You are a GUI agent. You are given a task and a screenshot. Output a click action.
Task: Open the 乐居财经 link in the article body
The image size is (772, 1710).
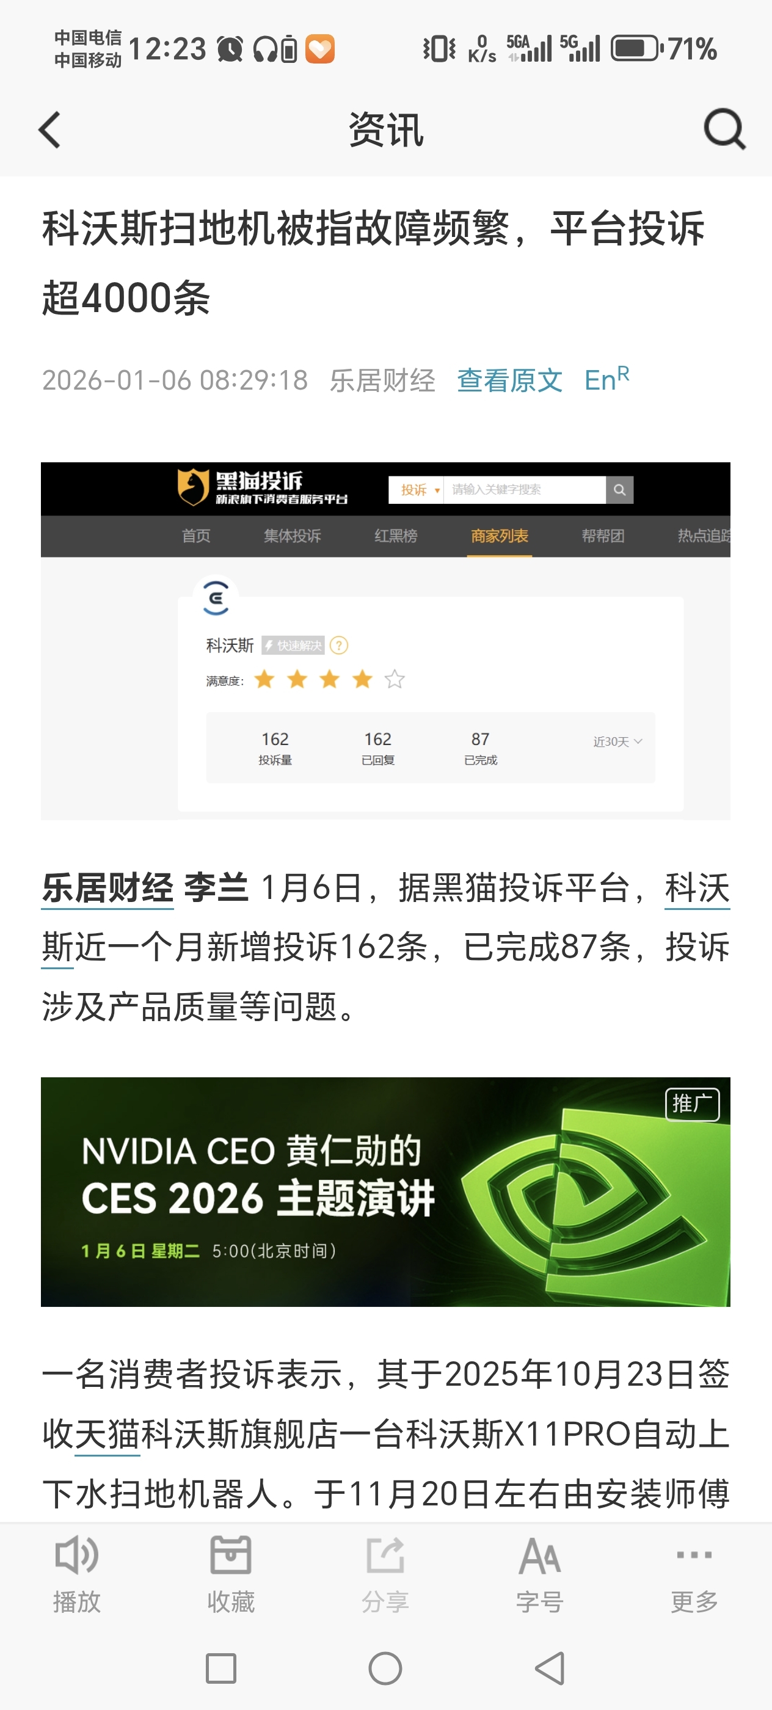(107, 888)
